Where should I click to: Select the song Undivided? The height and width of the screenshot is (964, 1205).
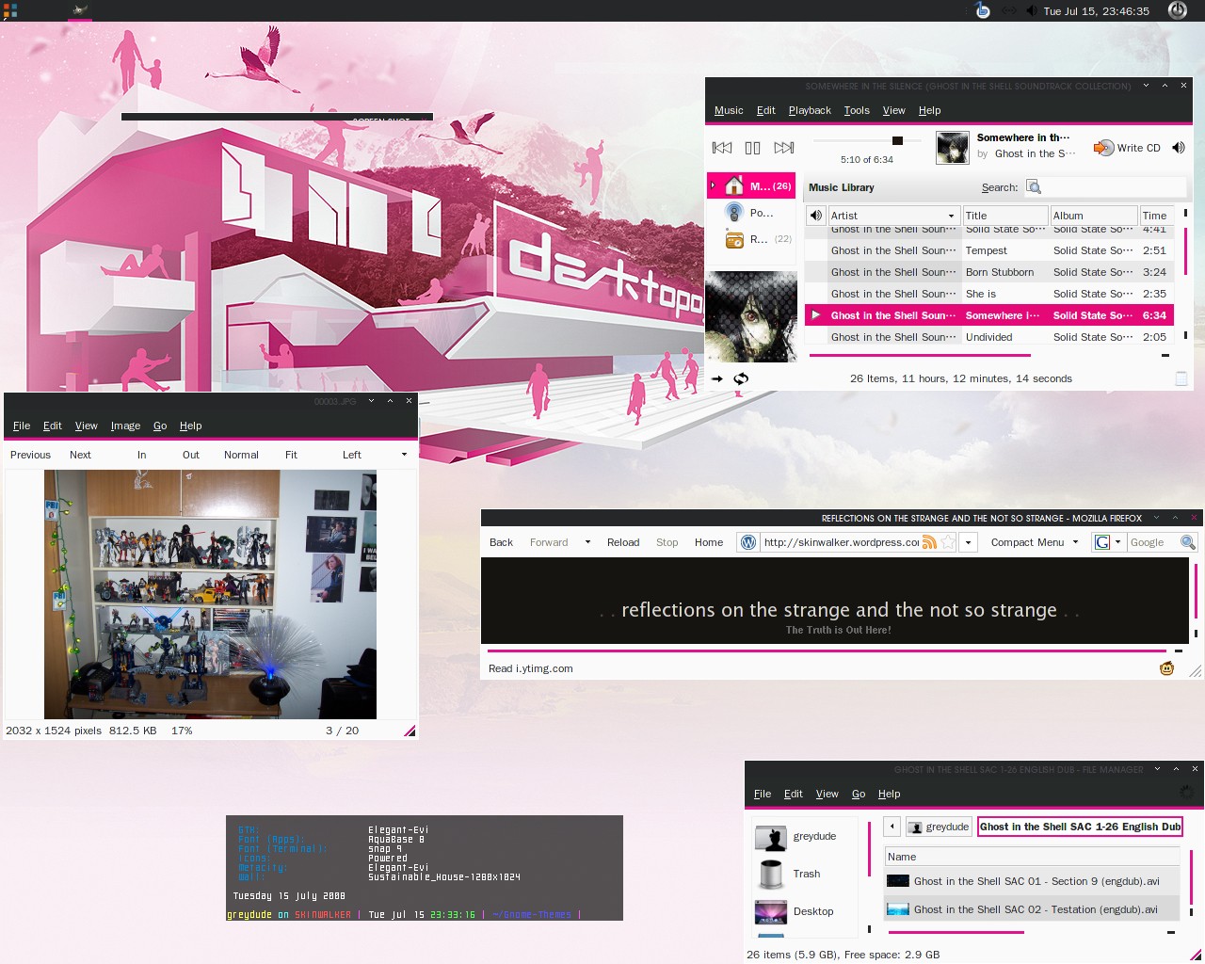989,337
